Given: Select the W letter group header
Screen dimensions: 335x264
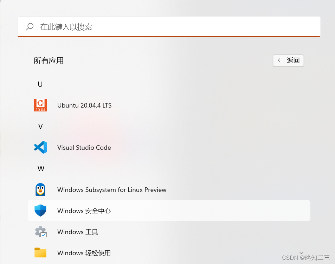Looking at the screenshot, I should point(41,169).
